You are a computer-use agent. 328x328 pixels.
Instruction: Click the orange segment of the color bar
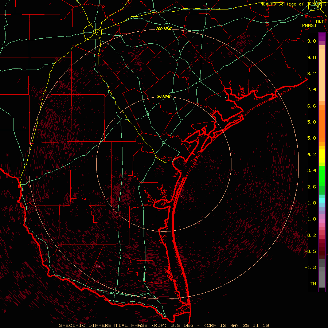[322, 125]
